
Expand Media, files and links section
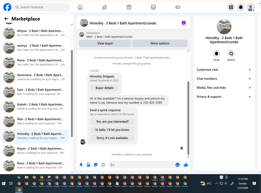[x=224, y=88]
